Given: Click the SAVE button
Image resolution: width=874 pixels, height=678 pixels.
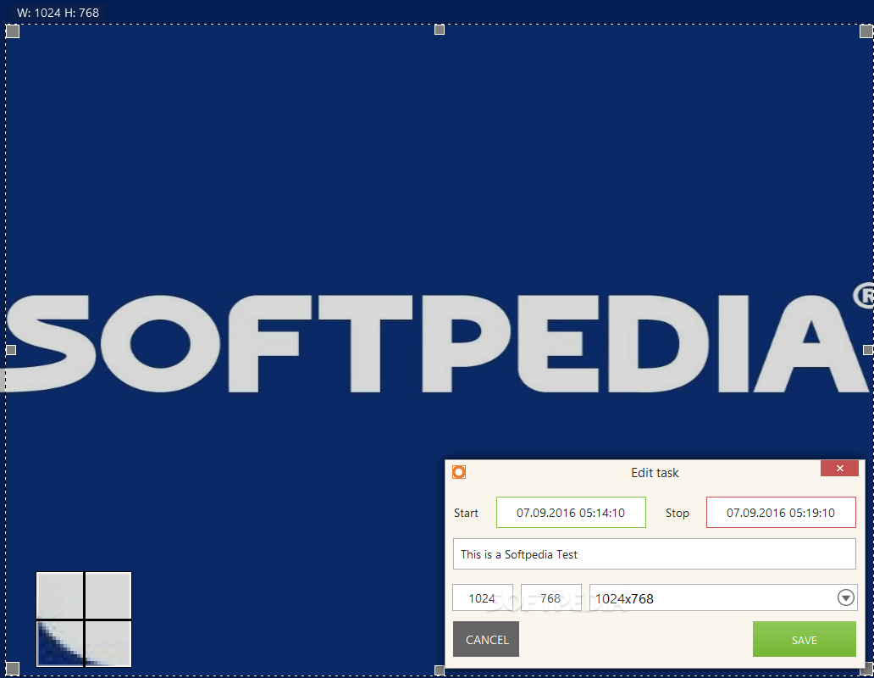Looking at the screenshot, I should pos(805,639).
